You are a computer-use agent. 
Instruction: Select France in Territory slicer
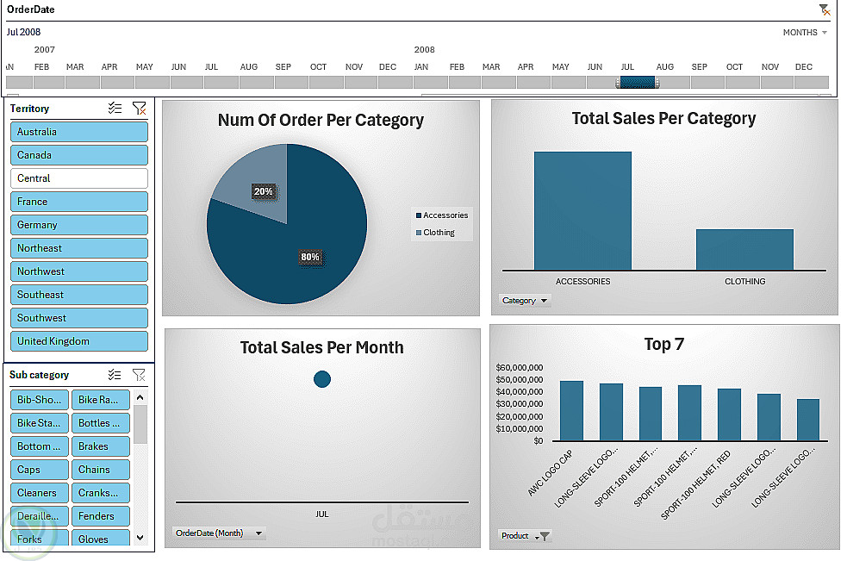[79, 202]
